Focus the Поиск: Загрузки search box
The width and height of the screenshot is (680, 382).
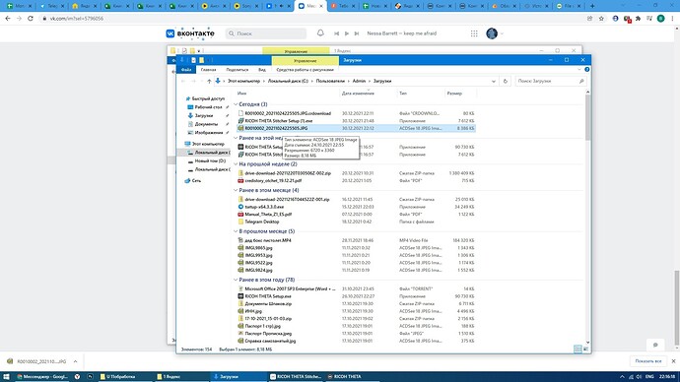tap(550, 81)
